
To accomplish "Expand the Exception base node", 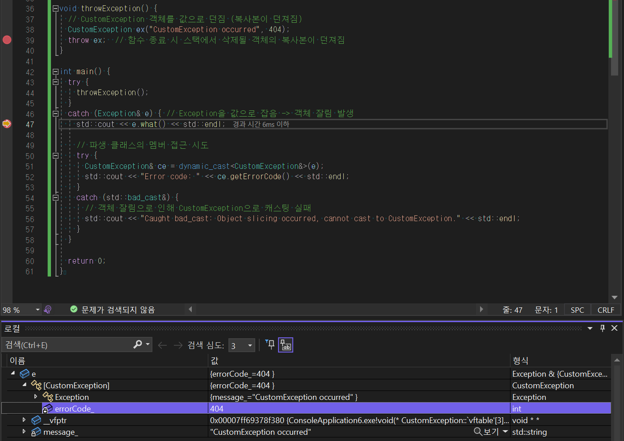I will tap(36, 396).
